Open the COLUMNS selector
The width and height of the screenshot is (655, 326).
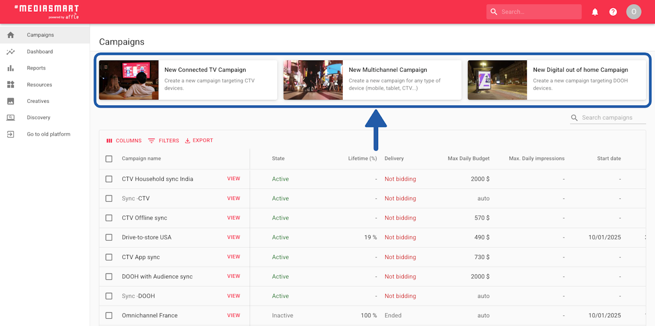pyautogui.click(x=124, y=141)
